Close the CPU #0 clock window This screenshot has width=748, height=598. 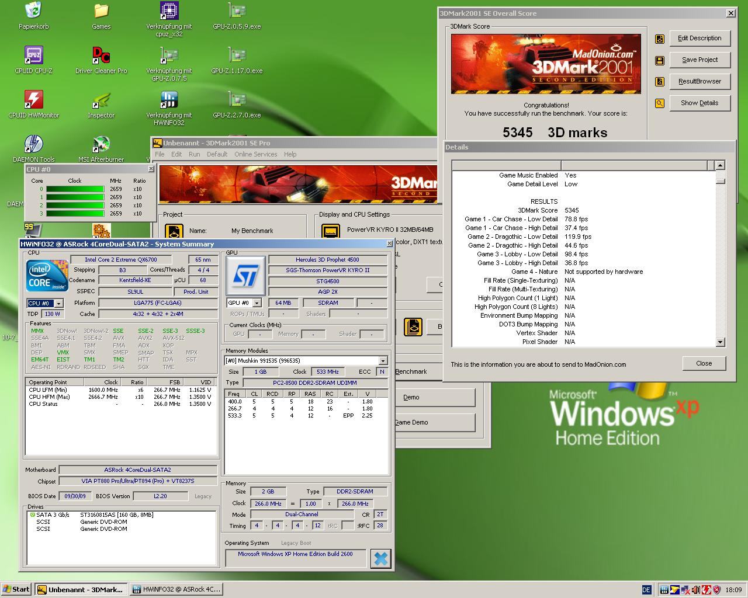151,169
